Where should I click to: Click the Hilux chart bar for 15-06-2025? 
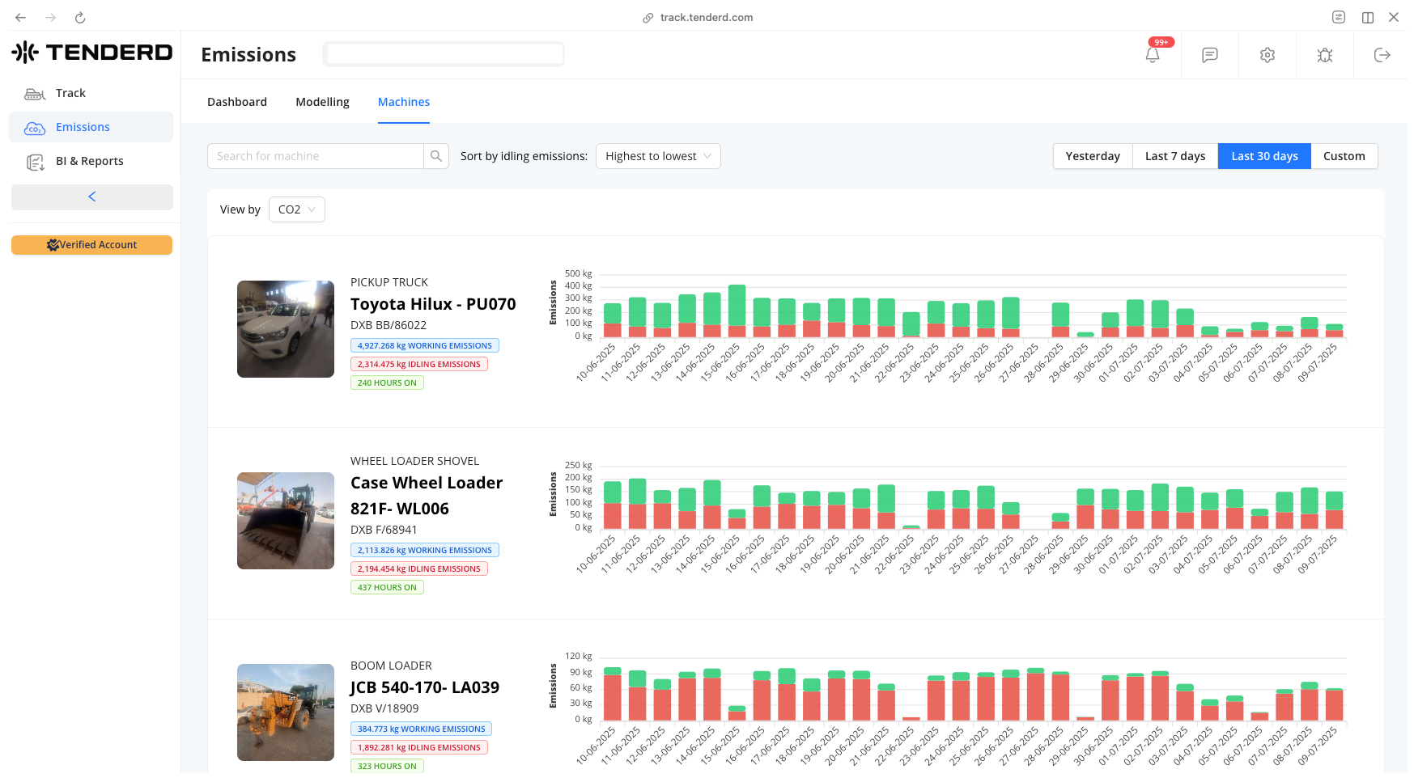[x=737, y=311]
